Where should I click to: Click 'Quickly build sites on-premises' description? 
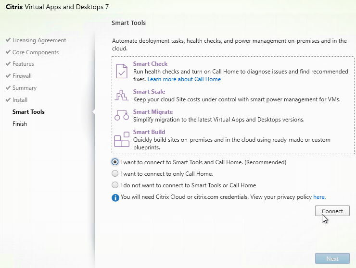(x=232, y=144)
